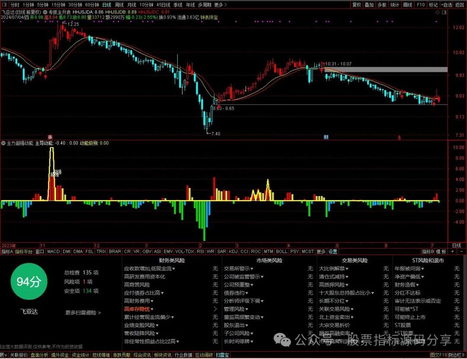
Task: Expand the 高财务费用 risk item
Action: tap(139, 301)
